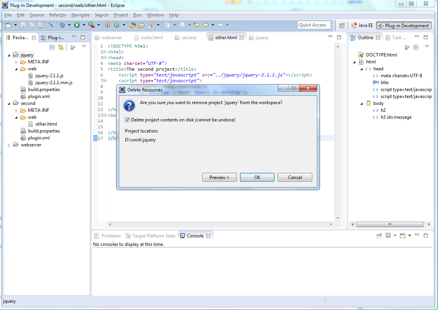This screenshot has width=438, height=310.
Task: Open the Window menu
Action: tap(155, 15)
